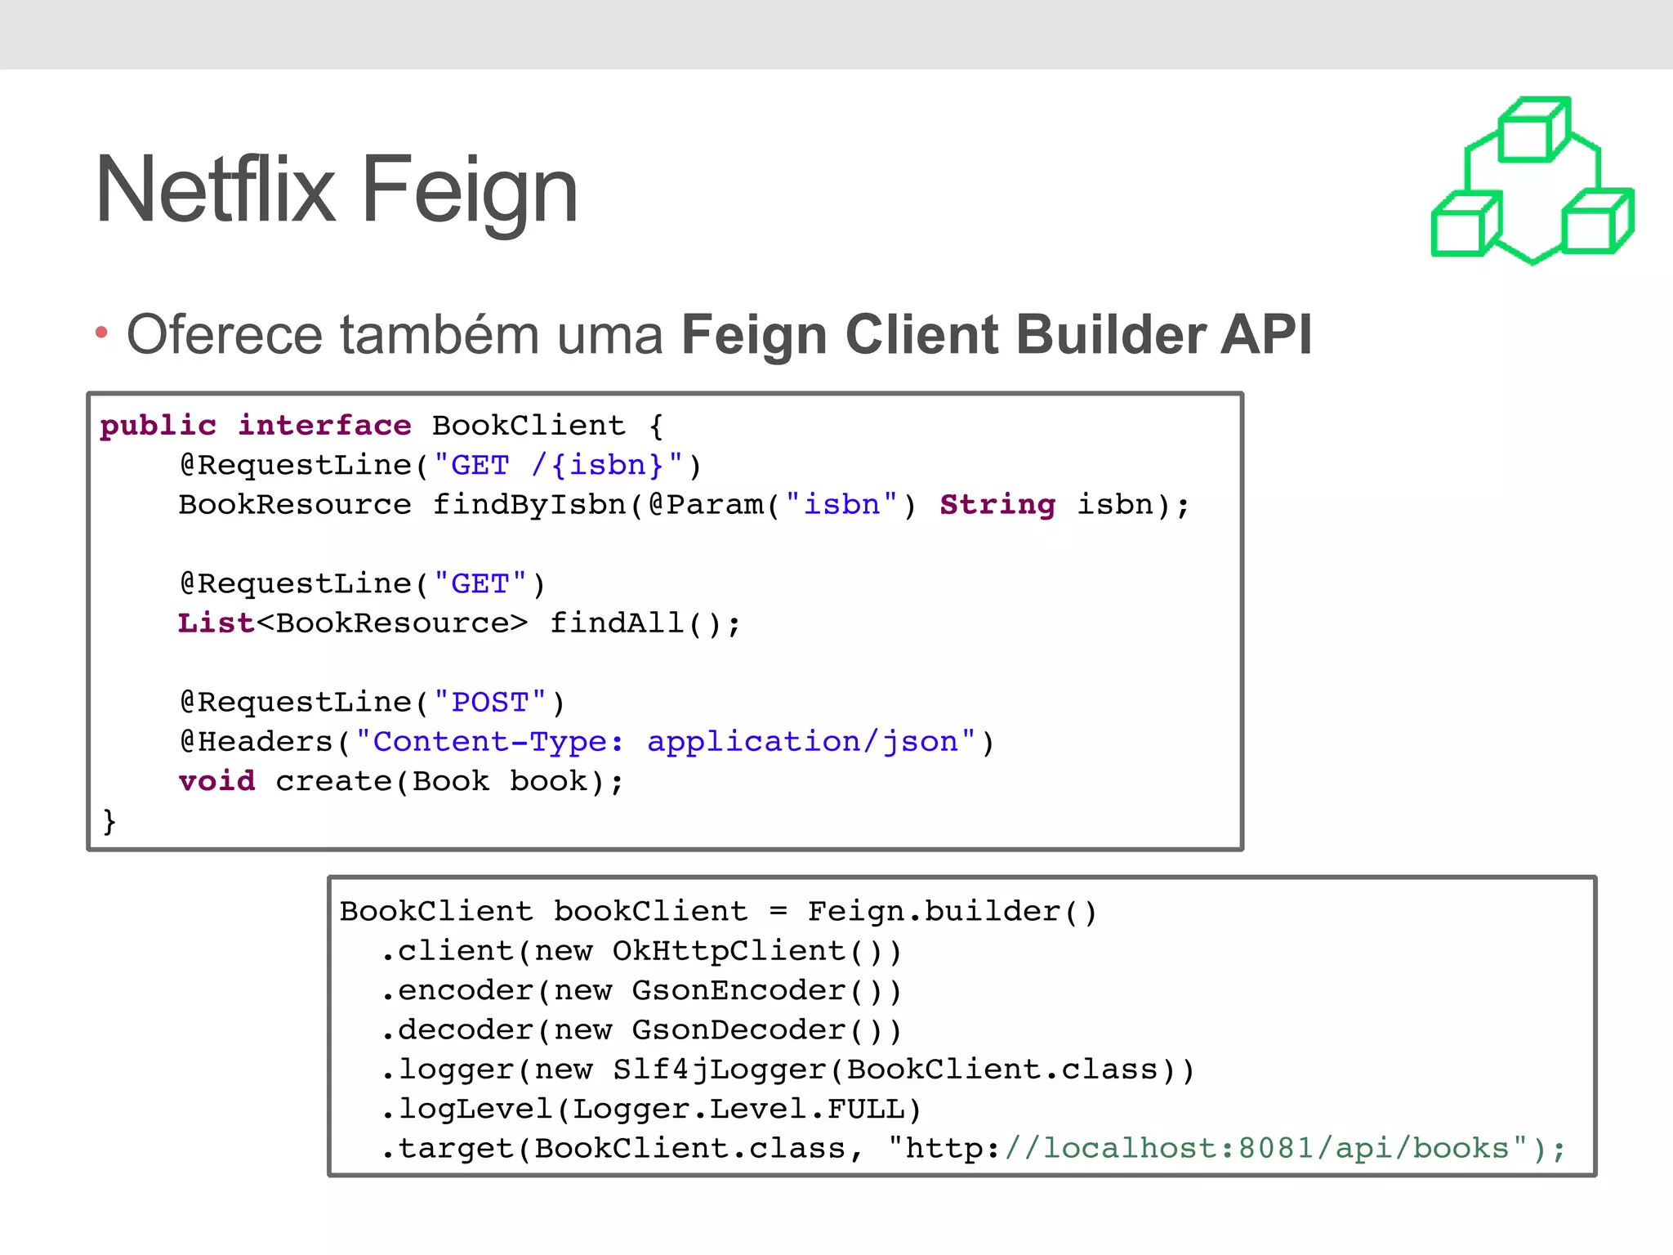Click the red bullet point marker
The image size is (1673, 1255).
101,333
